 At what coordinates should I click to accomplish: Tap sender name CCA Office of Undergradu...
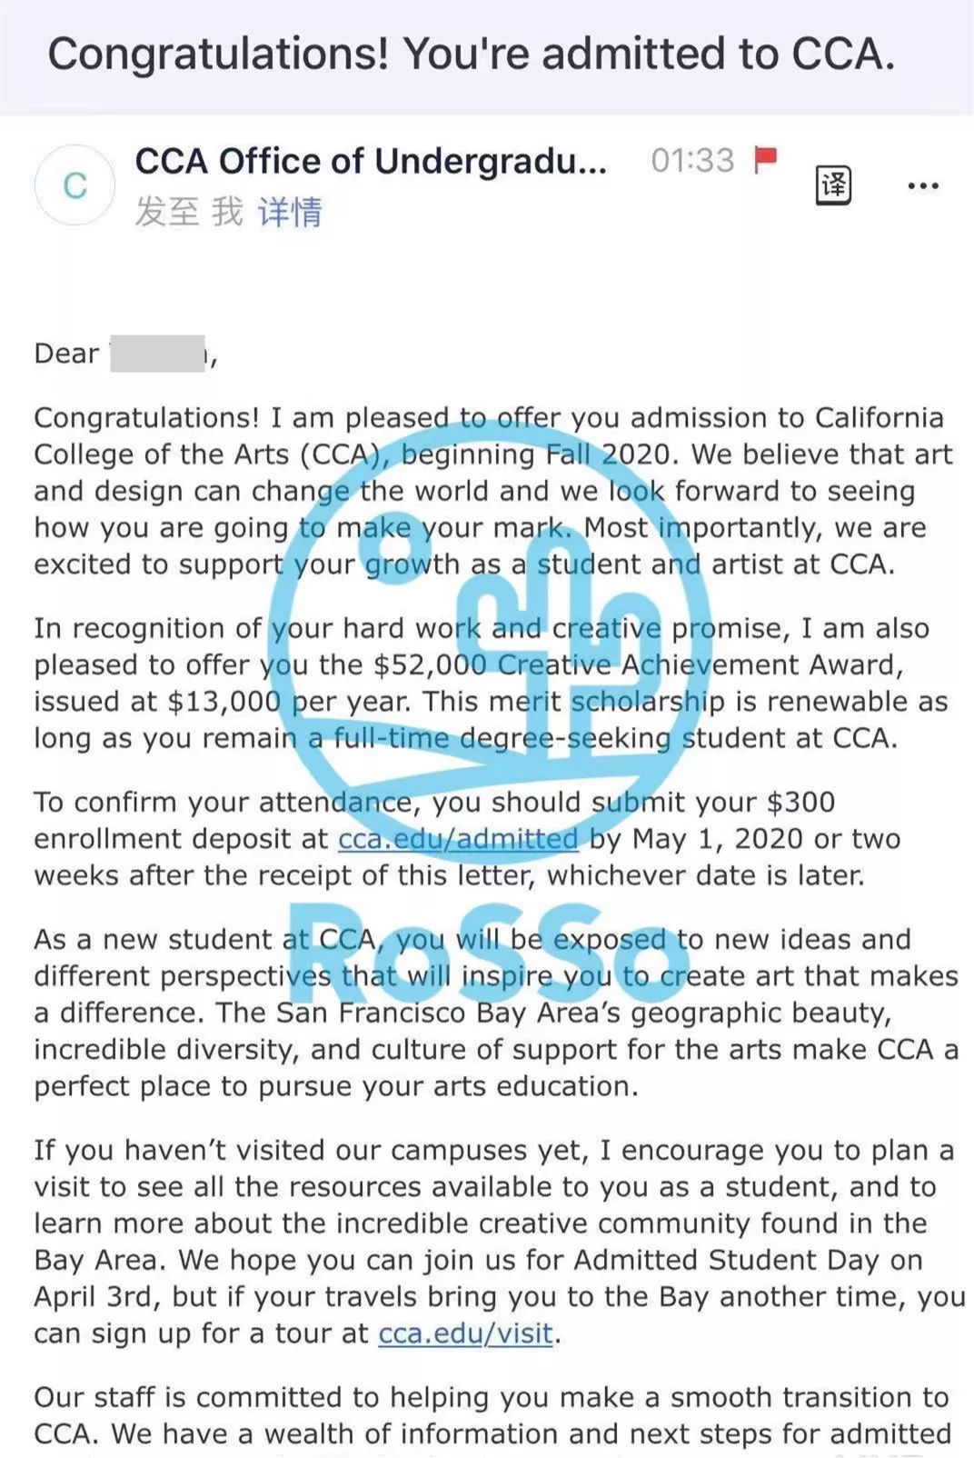pos(371,161)
